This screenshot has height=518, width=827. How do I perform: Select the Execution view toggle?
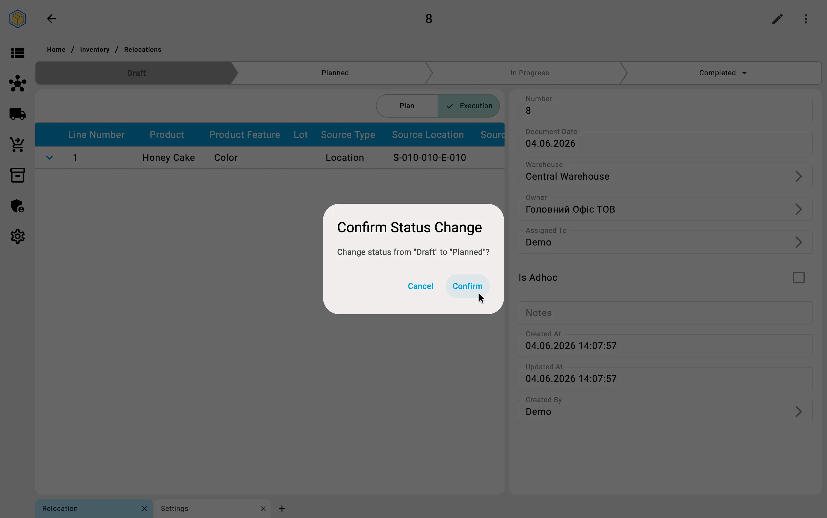tap(468, 106)
